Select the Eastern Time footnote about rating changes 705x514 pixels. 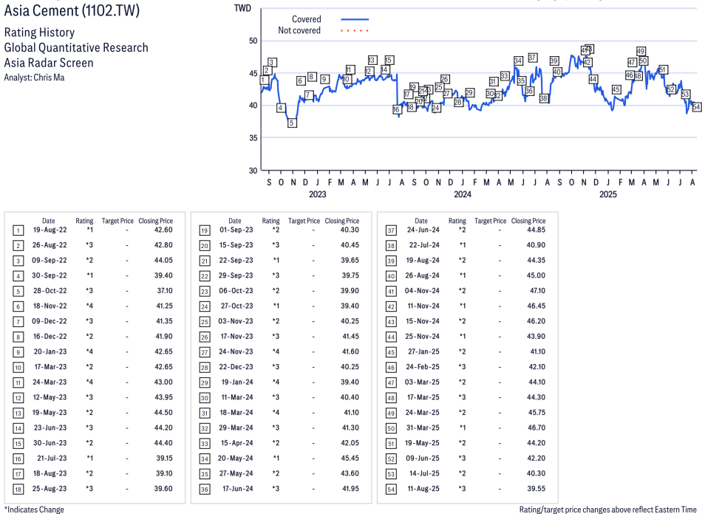point(608,510)
